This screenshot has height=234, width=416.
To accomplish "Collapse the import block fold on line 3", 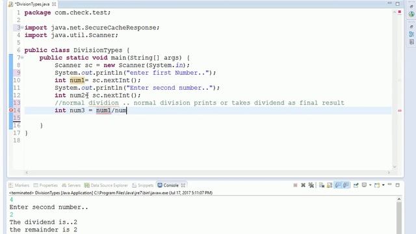I will pyautogui.click(x=22, y=27).
